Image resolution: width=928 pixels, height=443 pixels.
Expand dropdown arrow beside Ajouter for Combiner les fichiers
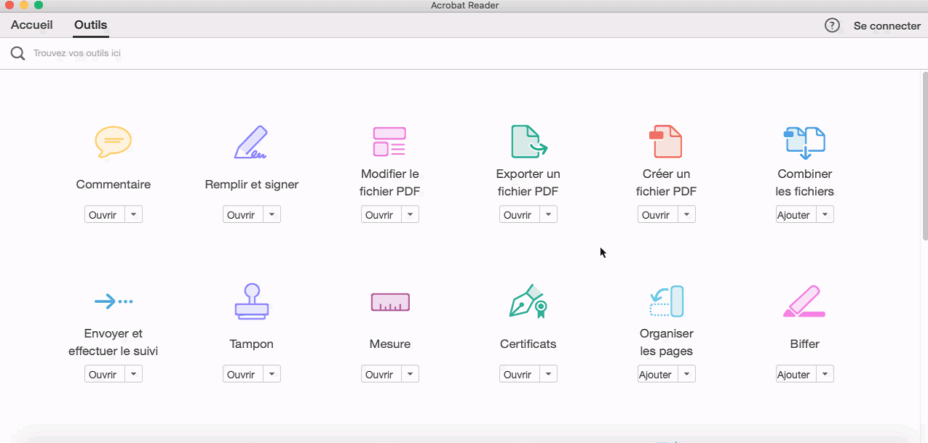click(x=825, y=214)
